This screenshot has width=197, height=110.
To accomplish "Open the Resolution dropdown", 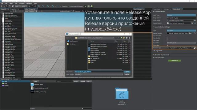I will 181,43.
